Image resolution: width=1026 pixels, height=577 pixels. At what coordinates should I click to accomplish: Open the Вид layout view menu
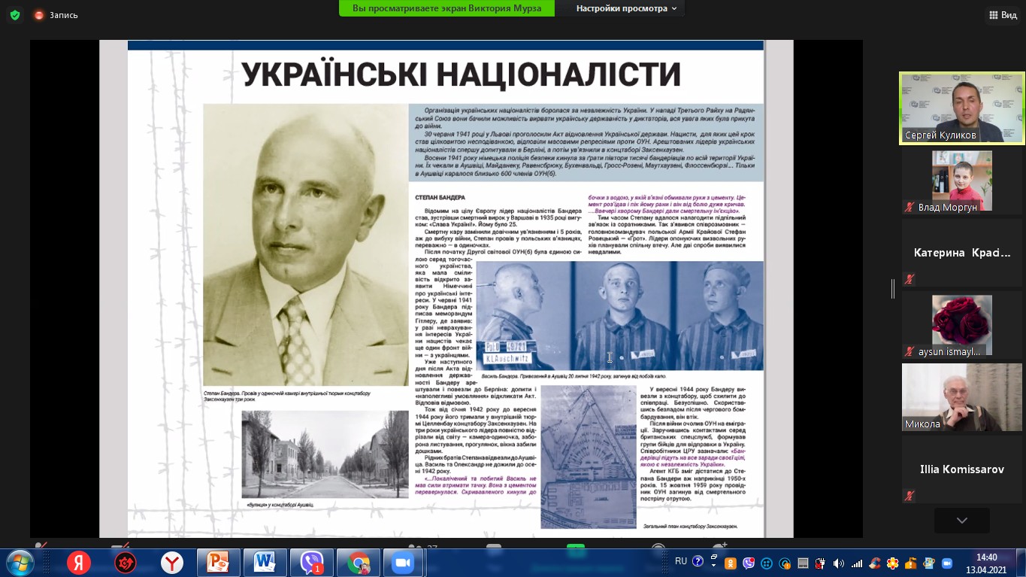coord(1003,15)
